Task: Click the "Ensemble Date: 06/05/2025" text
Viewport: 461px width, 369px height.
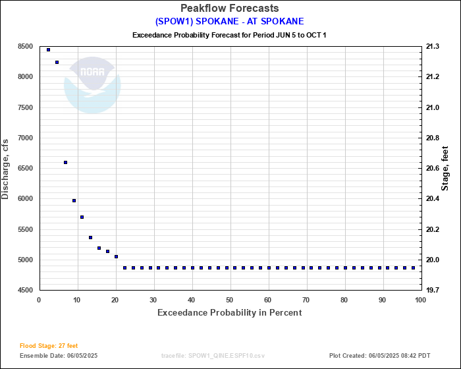Action: (59, 356)
